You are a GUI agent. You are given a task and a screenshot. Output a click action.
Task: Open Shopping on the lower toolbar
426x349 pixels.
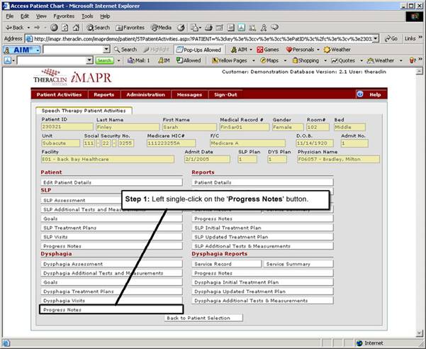(306, 60)
